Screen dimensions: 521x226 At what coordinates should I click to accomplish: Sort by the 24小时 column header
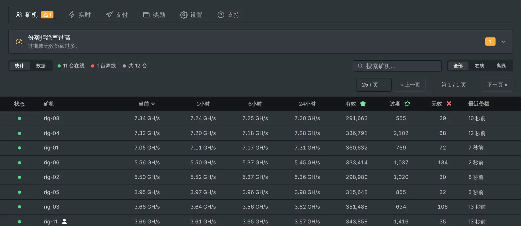click(x=307, y=104)
